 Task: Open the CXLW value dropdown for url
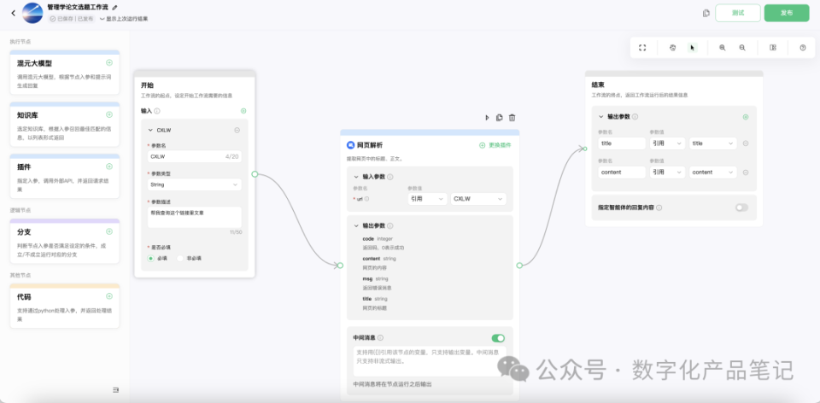coord(478,199)
